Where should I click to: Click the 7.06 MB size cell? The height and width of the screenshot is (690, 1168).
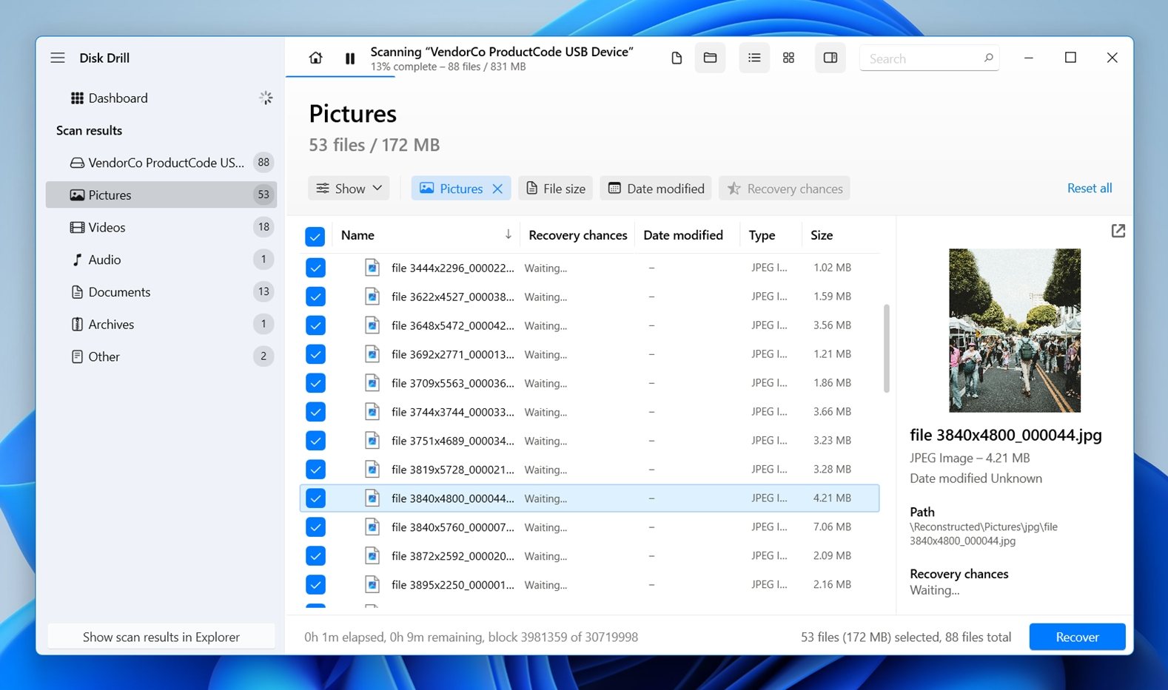pos(832,527)
